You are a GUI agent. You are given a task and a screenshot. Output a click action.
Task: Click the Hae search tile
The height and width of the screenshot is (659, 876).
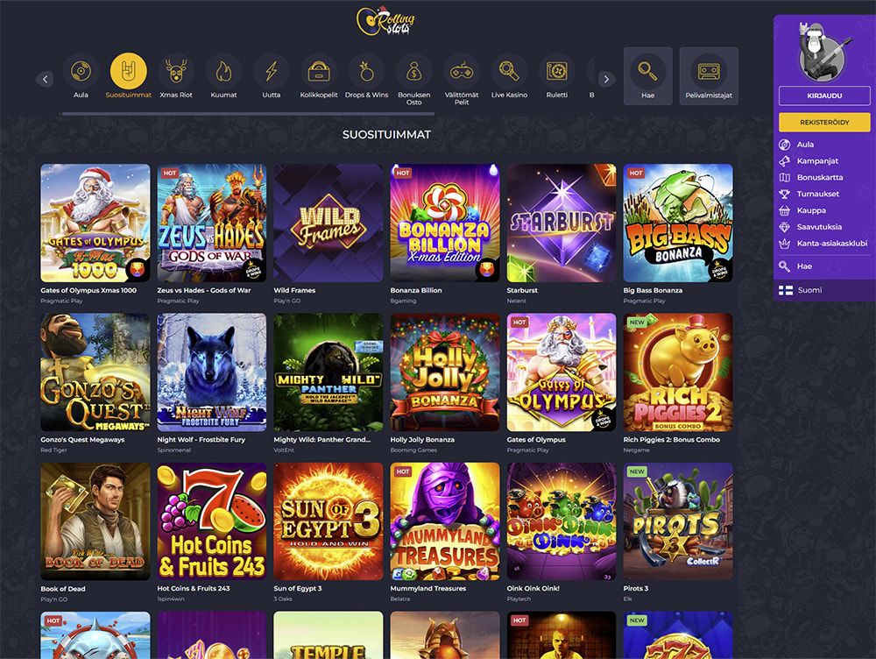point(647,76)
